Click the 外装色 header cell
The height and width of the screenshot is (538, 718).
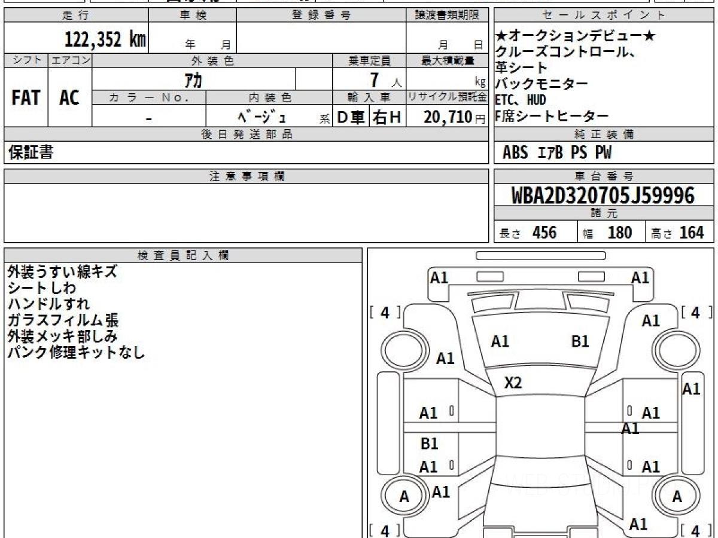point(212,60)
